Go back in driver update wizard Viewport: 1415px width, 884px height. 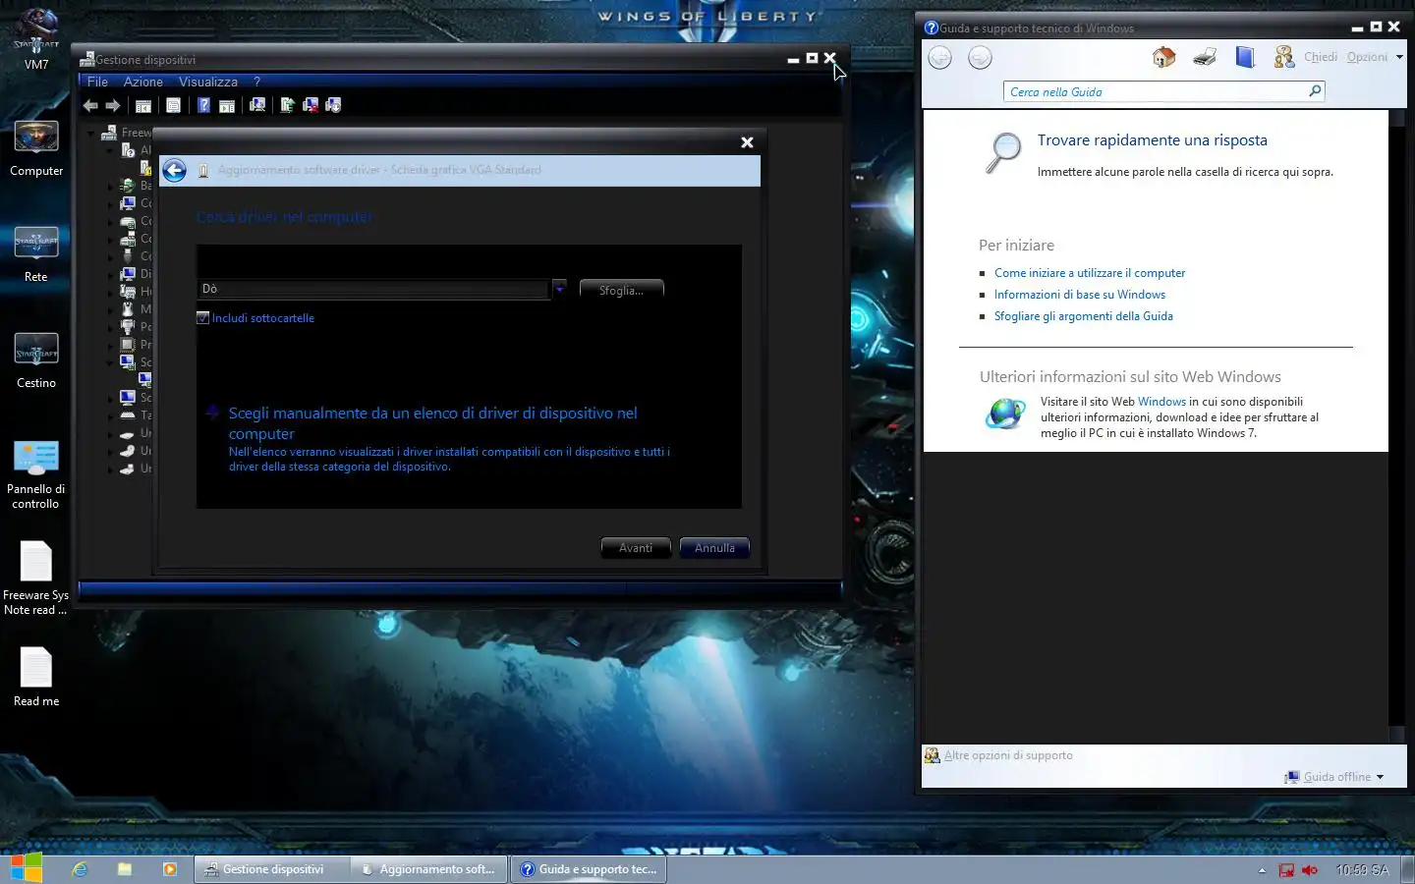coord(174,171)
